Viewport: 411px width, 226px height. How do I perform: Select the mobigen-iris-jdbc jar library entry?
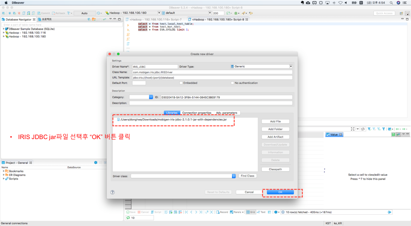[x=172, y=119]
